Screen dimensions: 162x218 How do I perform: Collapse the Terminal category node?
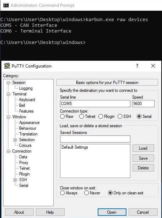click(8, 94)
